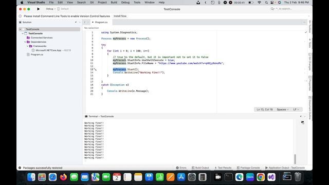Open the Project menu
329x185 pixels.
point(102,3)
